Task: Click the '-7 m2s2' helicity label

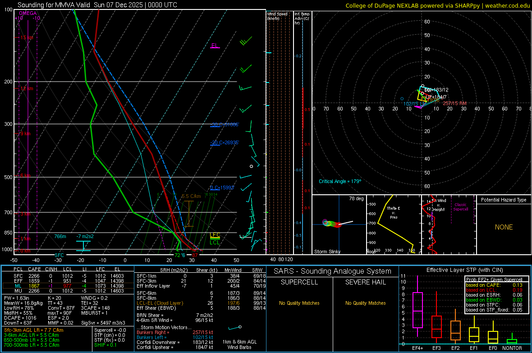Action: [x=85, y=236]
